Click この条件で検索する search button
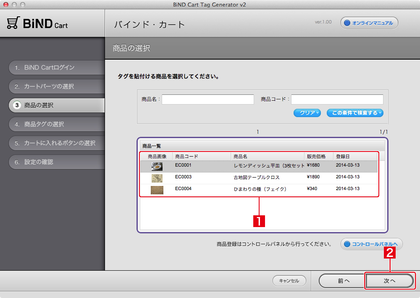Screen dimensions: 420x298 pyautogui.click(x=355, y=113)
